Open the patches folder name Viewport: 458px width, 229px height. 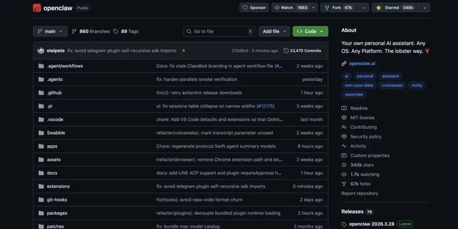click(x=55, y=226)
